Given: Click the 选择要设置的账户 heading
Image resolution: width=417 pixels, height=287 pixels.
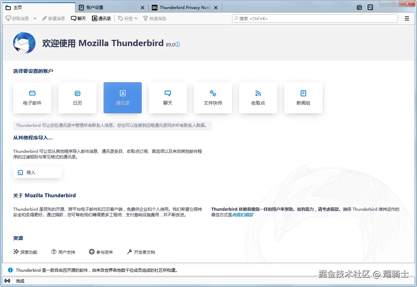Looking at the screenshot, I should [33, 71].
